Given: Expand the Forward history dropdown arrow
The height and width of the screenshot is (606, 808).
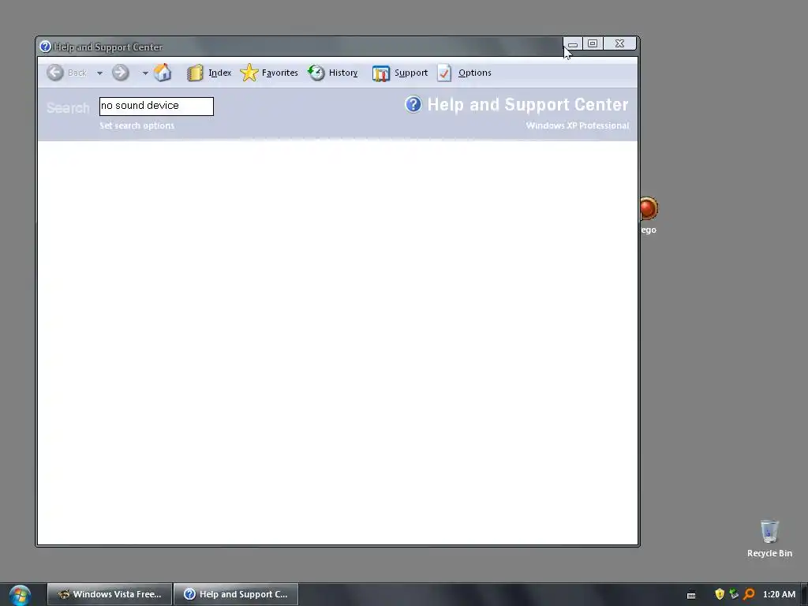Looking at the screenshot, I should [x=145, y=73].
